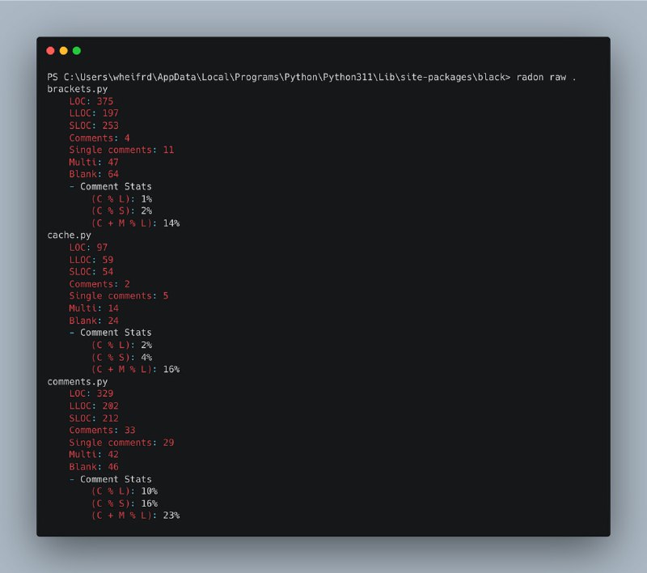Click 'Single comments: 5' line
The image size is (647, 573).
pyautogui.click(x=119, y=296)
